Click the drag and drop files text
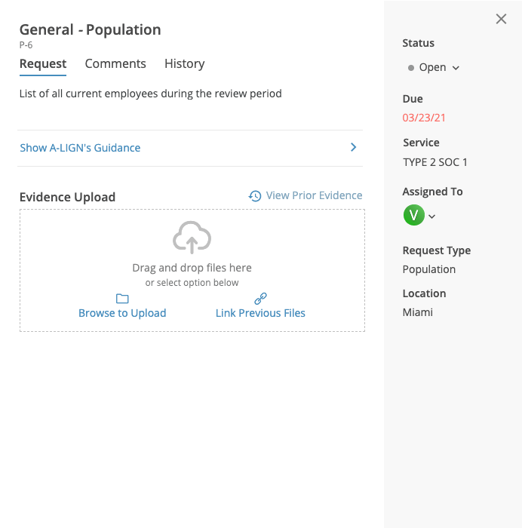This screenshot has width=522, height=528. [x=192, y=268]
